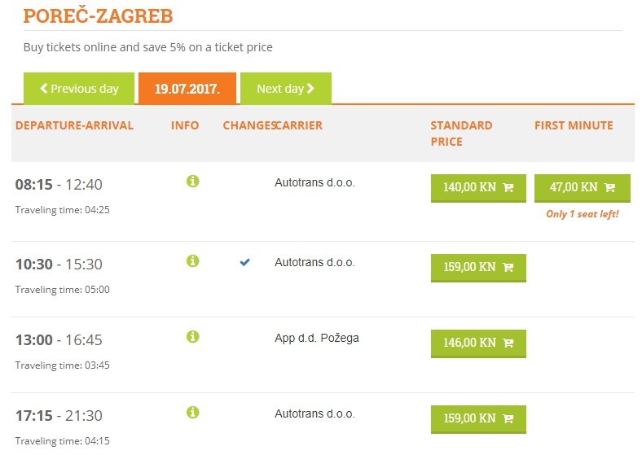Viewport: 642px width, 455px height.
Task: Click the First Minute column header
Action: pos(574,125)
